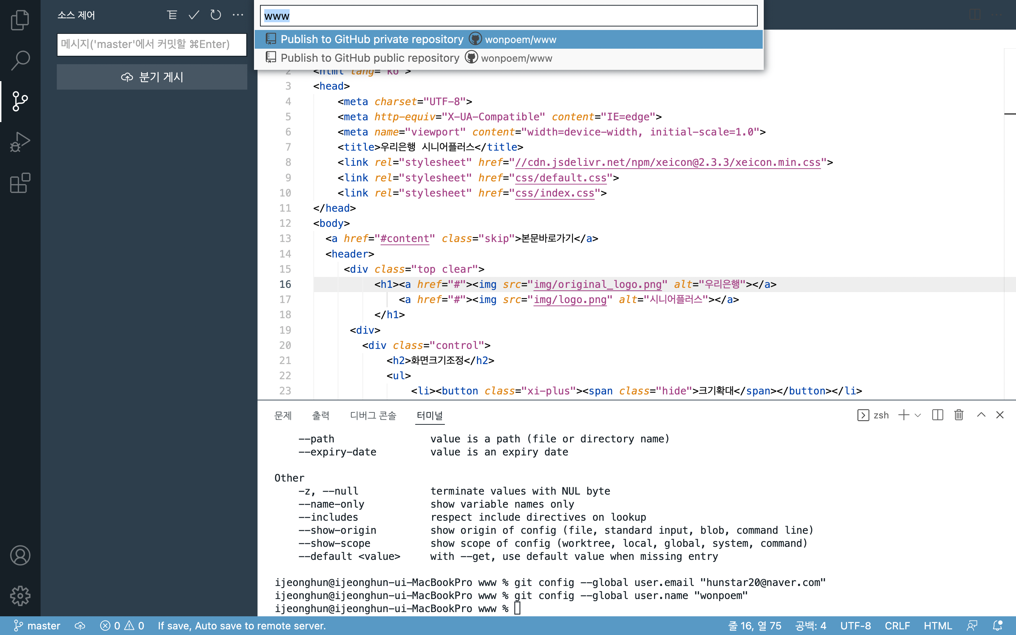Close the terminal panel with X
This screenshot has width=1016, height=635.
click(x=1000, y=415)
